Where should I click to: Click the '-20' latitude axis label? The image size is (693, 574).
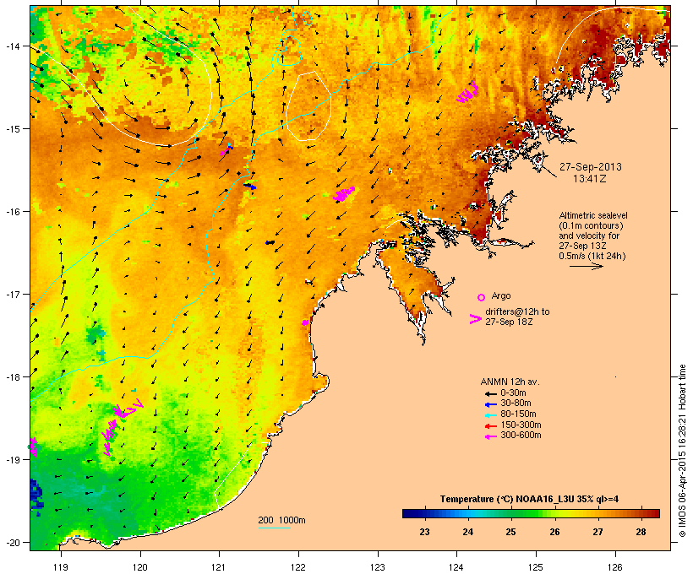pyautogui.click(x=12, y=543)
